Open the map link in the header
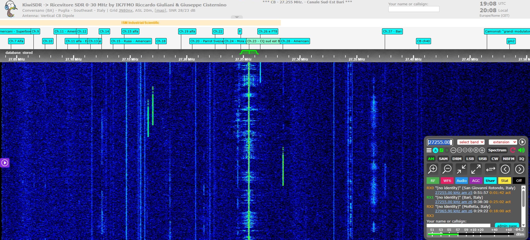The image size is (530, 240). (x=160, y=11)
